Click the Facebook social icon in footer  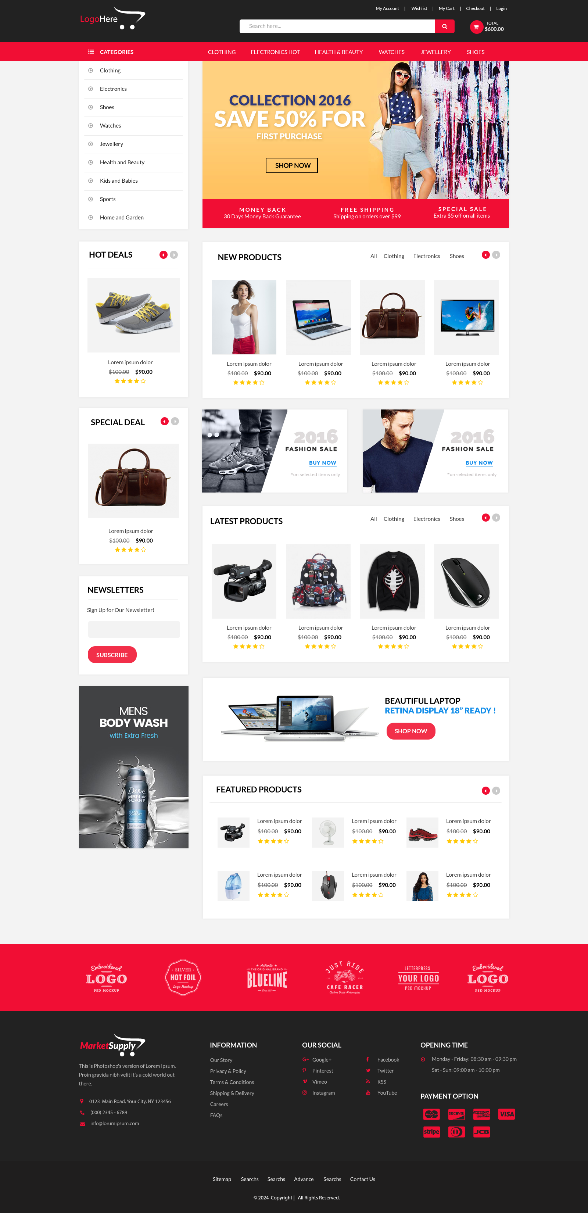(367, 1059)
